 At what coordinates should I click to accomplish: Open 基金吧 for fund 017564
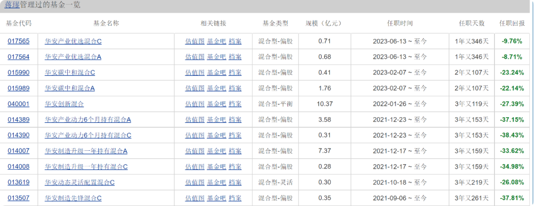[217, 57]
